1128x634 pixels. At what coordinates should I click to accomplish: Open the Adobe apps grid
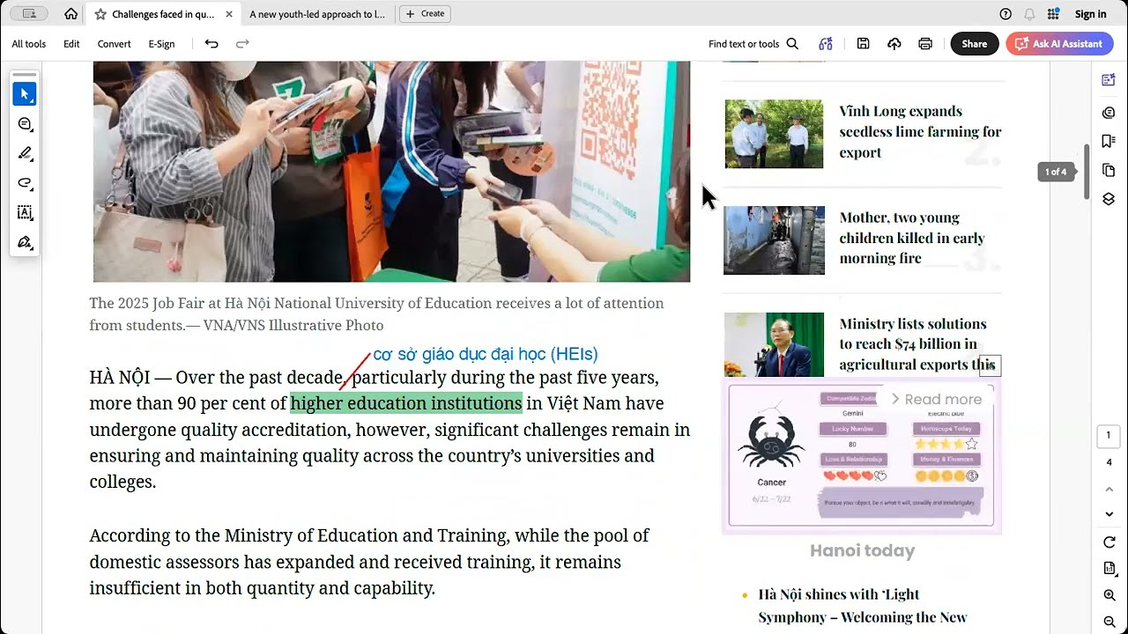click(x=1053, y=14)
